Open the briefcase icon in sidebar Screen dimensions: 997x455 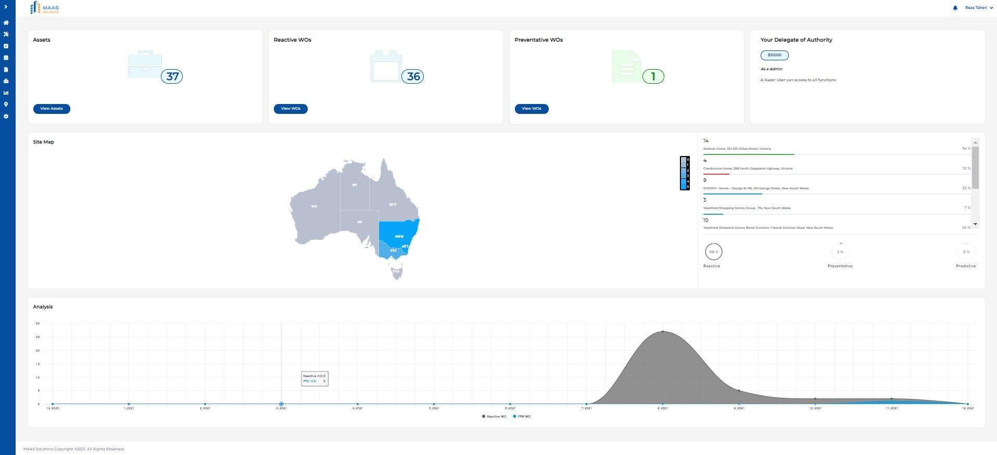[x=6, y=81]
